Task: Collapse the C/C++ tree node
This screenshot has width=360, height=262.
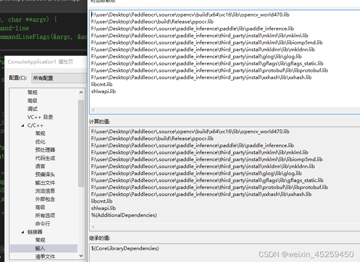Action: 23,125
